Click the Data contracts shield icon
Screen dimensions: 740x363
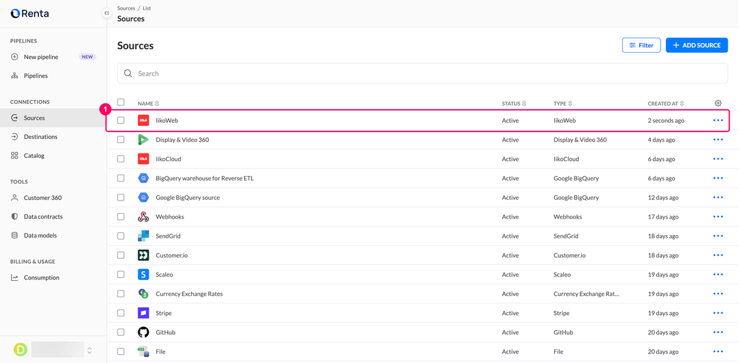point(14,216)
